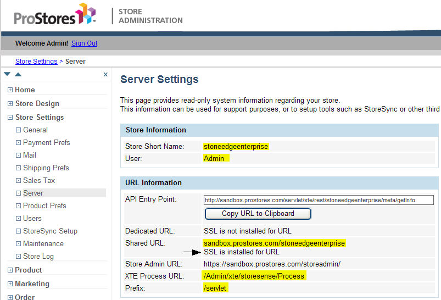Expand the Home menu section

(x=10, y=90)
